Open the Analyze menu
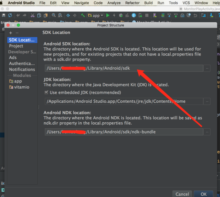 tap(114, 3)
